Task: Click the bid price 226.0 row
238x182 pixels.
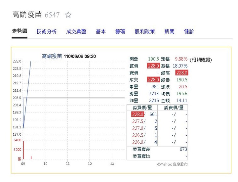Action: [x=144, y=142]
